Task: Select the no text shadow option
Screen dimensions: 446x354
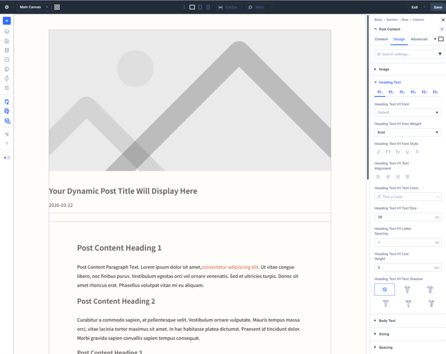Action: (384, 290)
